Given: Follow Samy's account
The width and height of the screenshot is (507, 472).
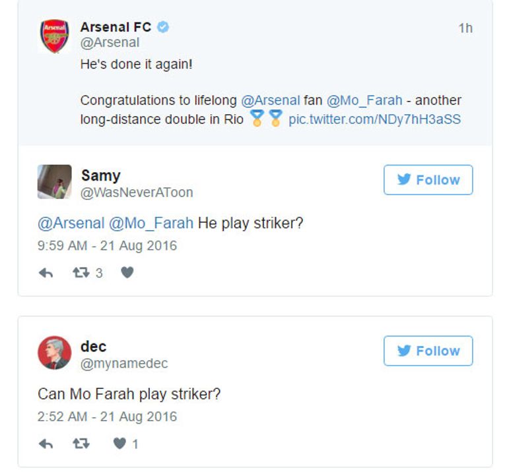Looking at the screenshot, I should (x=428, y=180).
